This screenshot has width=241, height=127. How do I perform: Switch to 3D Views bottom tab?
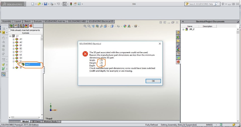coord(36,122)
